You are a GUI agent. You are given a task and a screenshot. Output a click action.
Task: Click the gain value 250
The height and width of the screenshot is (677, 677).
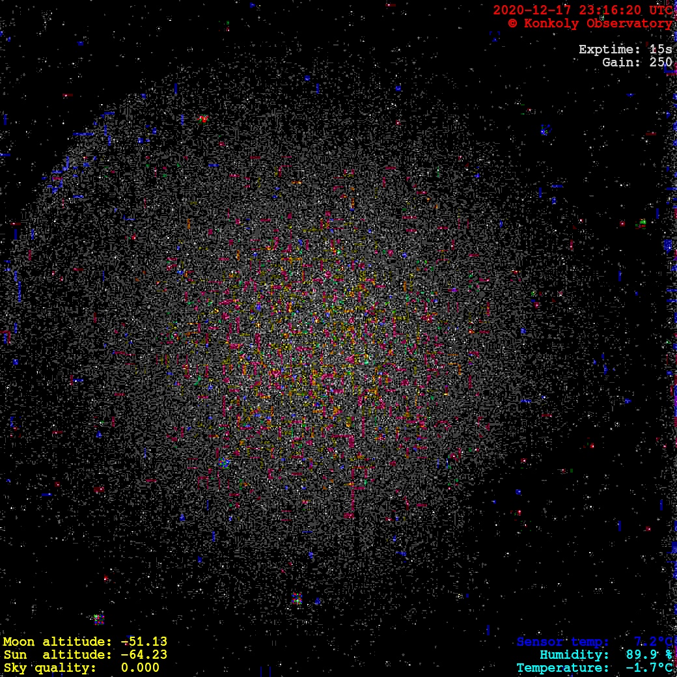click(x=661, y=62)
